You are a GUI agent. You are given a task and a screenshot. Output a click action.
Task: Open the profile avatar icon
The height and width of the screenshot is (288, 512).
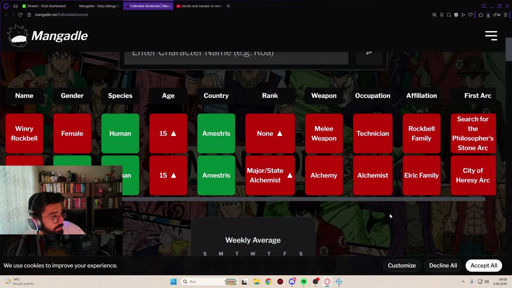coord(488,15)
